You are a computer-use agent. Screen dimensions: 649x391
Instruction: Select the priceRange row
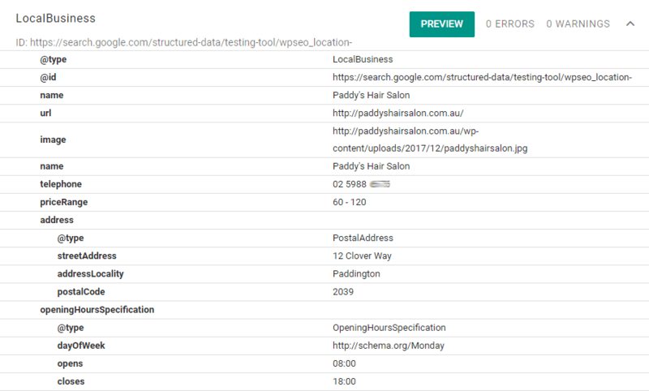tap(324, 202)
